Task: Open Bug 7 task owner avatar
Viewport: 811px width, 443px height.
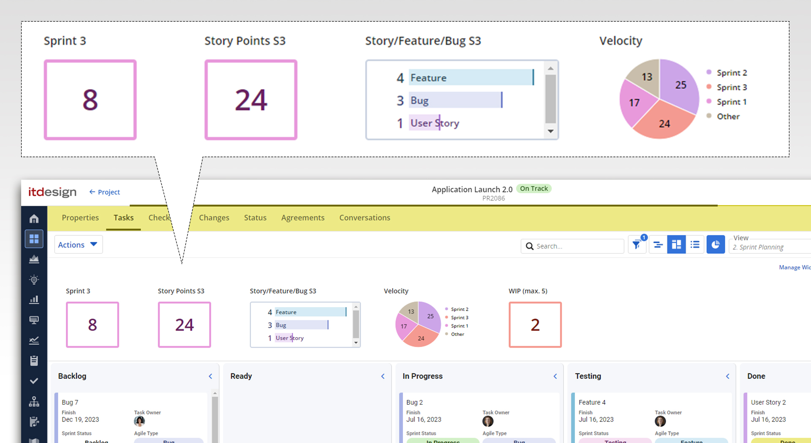Action: click(139, 421)
